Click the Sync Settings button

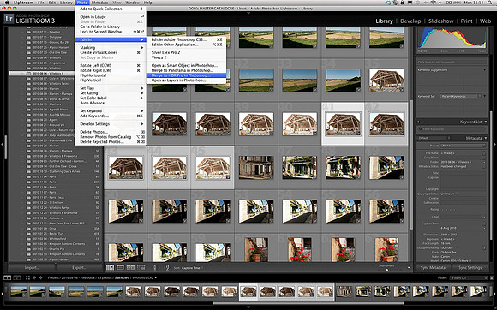coord(470,268)
